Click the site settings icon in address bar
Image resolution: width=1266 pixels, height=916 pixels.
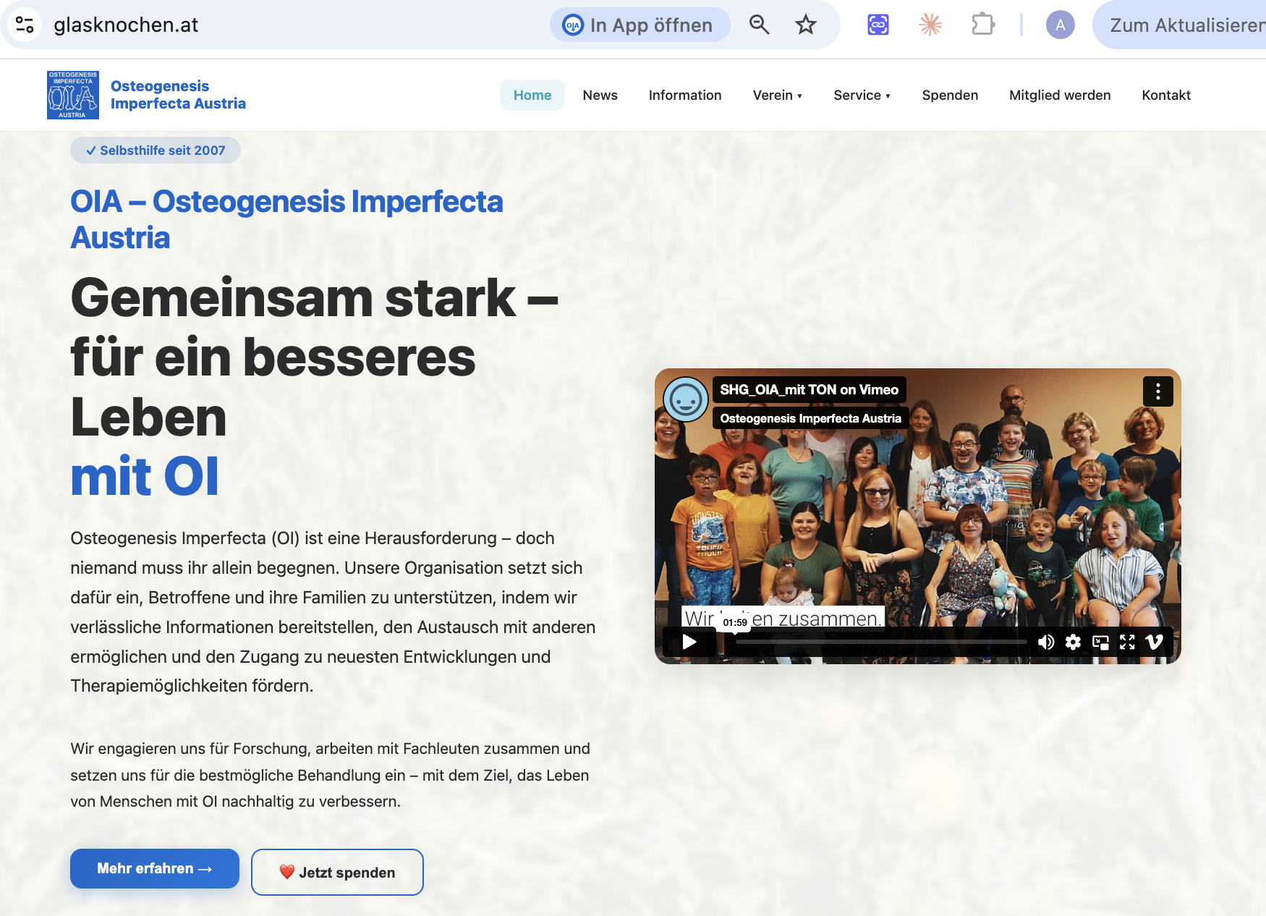point(25,25)
